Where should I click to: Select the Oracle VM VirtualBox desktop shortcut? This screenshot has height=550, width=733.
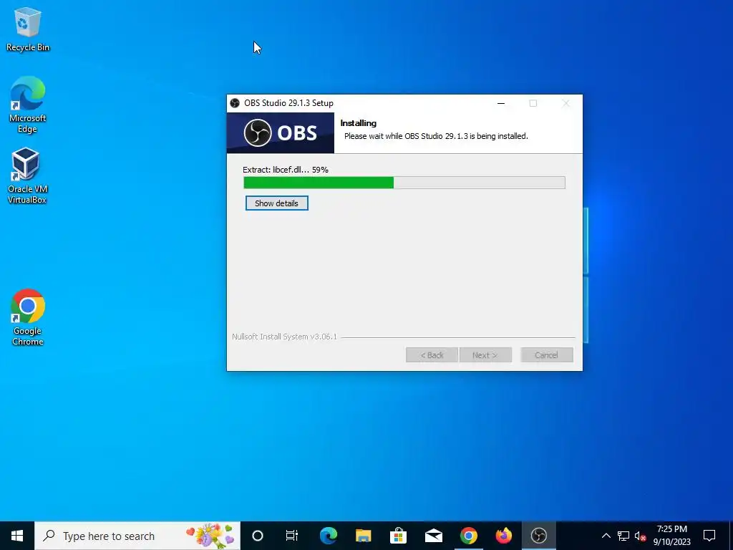tap(27, 176)
